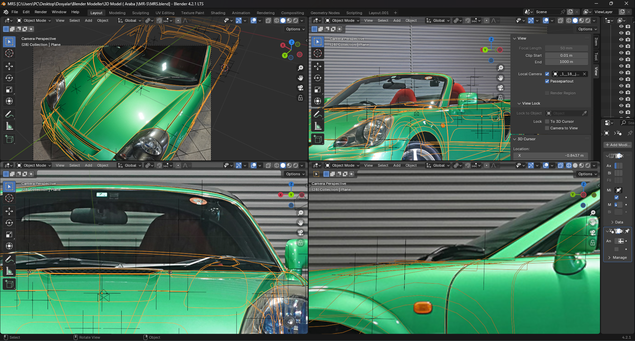Switch to the Shading workspace tab
The width and height of the screenshot is (635, 341).
[x=218, y=13]
